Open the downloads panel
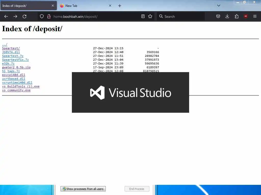The height and width of the screenshot is (195, 261). [227, 16]
